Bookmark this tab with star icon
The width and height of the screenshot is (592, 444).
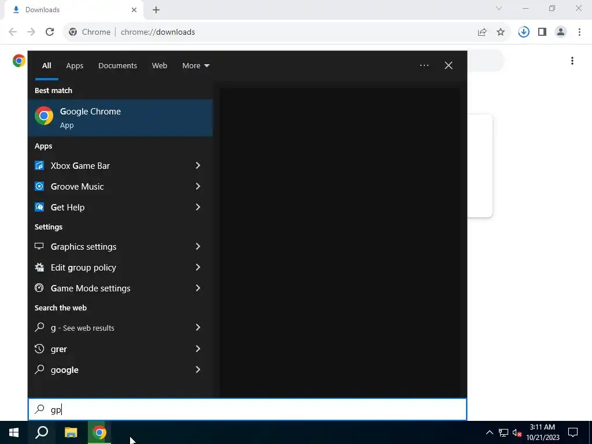click(x=501, y=32)
